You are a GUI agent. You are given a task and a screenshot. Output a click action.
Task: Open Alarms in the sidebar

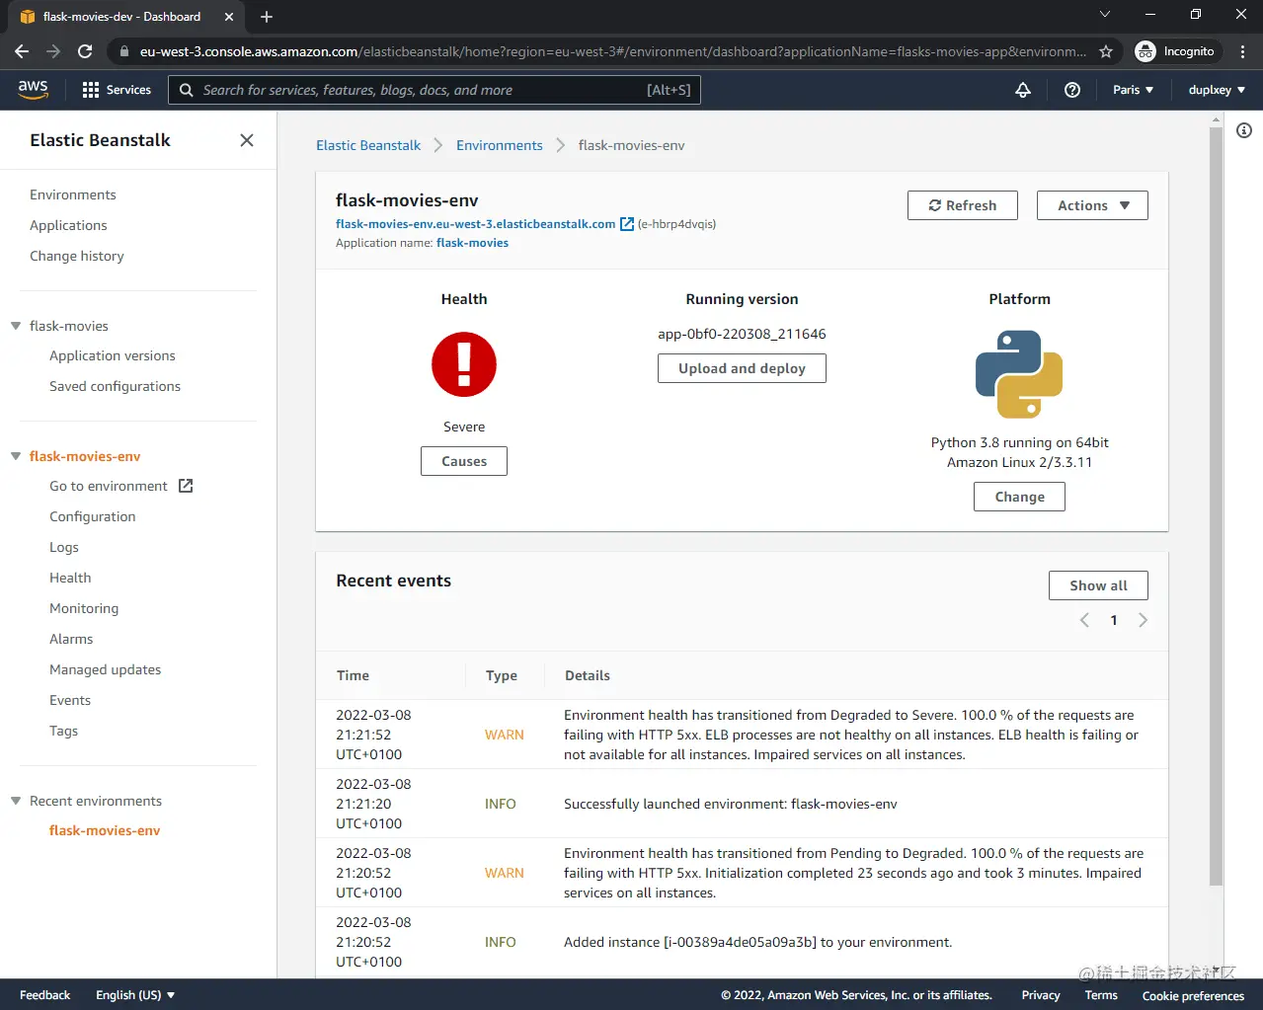71,639
